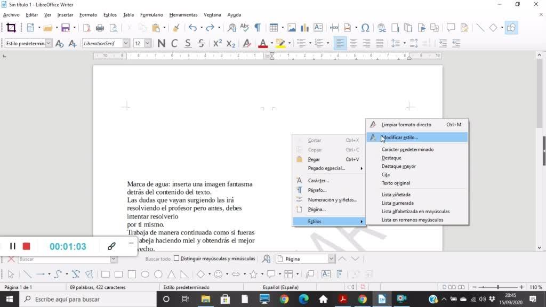
Task: Click the Save document icon
Action: (x=65, y=28)
